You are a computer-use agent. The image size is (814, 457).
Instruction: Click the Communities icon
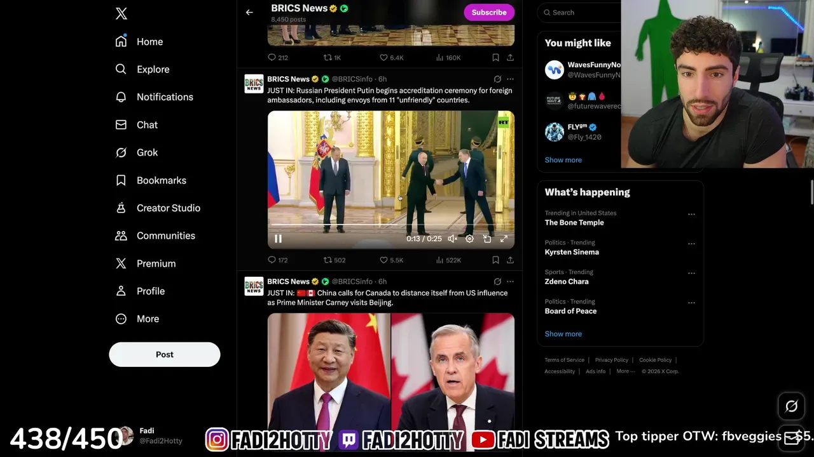tap(121, 235)
